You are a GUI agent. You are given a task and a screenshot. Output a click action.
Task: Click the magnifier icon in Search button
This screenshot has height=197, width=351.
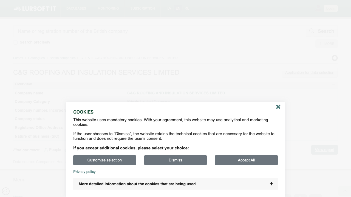(x=312, y=31)
